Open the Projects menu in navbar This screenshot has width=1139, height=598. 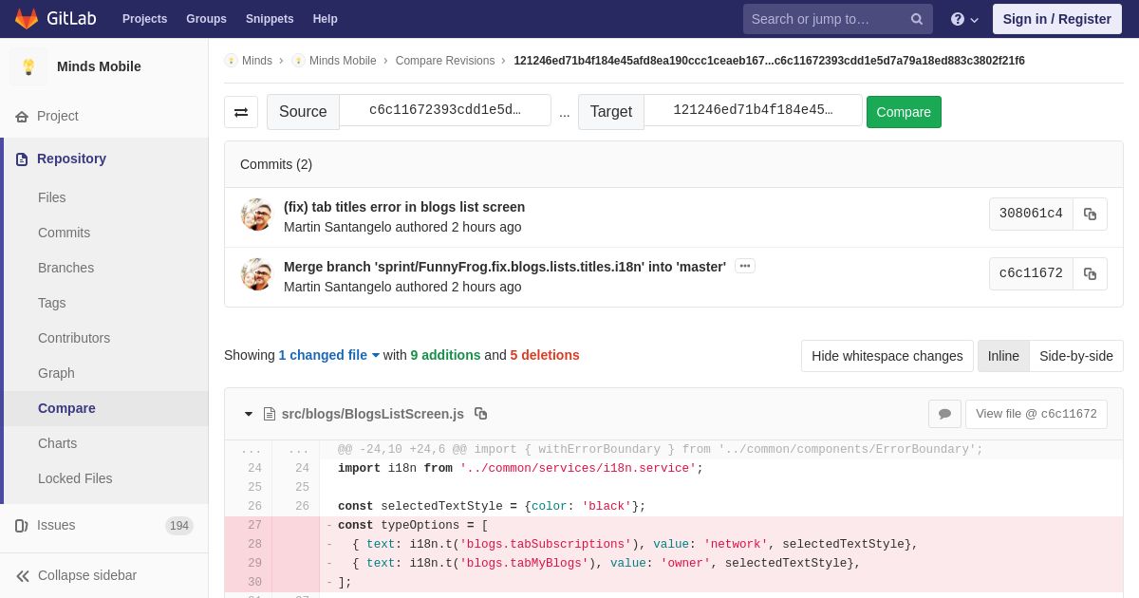[144, 19]
